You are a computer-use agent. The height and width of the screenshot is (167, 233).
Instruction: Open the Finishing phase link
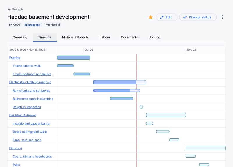click(x=15, y=148)
